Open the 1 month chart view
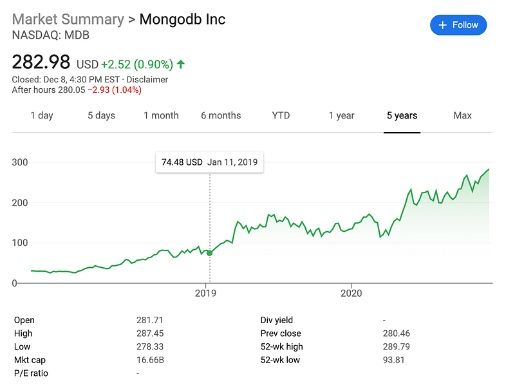 [x=161, y=116]
